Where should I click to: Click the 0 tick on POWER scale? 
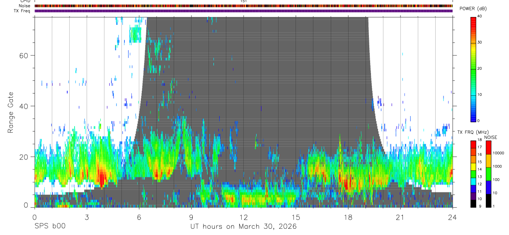click(x=479, y=121)
